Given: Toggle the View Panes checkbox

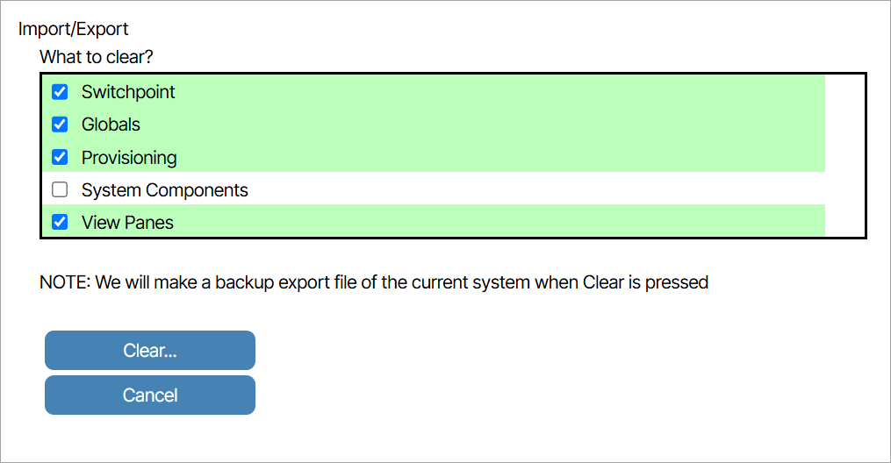Looking at the screenshot, I should point(60,223).
